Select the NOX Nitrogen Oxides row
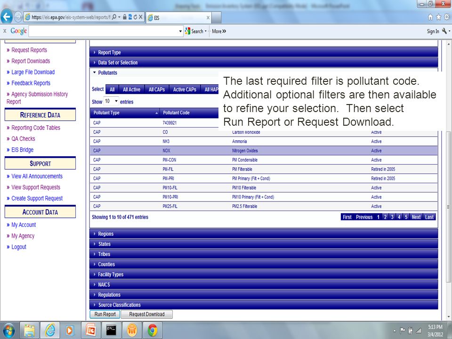This screenshot has width=452, height=339. pyautogui.click(x=264, y=151)
